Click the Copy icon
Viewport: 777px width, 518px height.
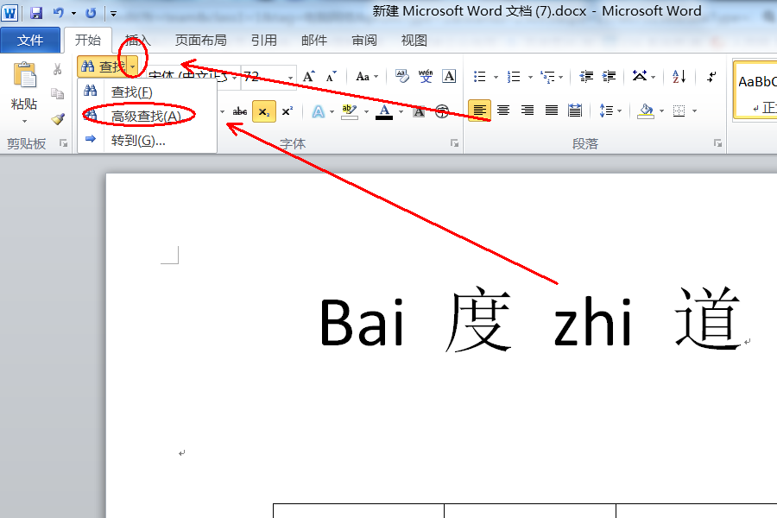pyautogui.click(x=58, y=94)
